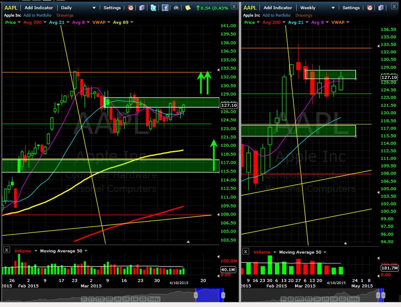Image resolution: width=401 pixels, height=307 pixels.
Task: Click blue range slider in Weekly chart
Action: point(381,295)
